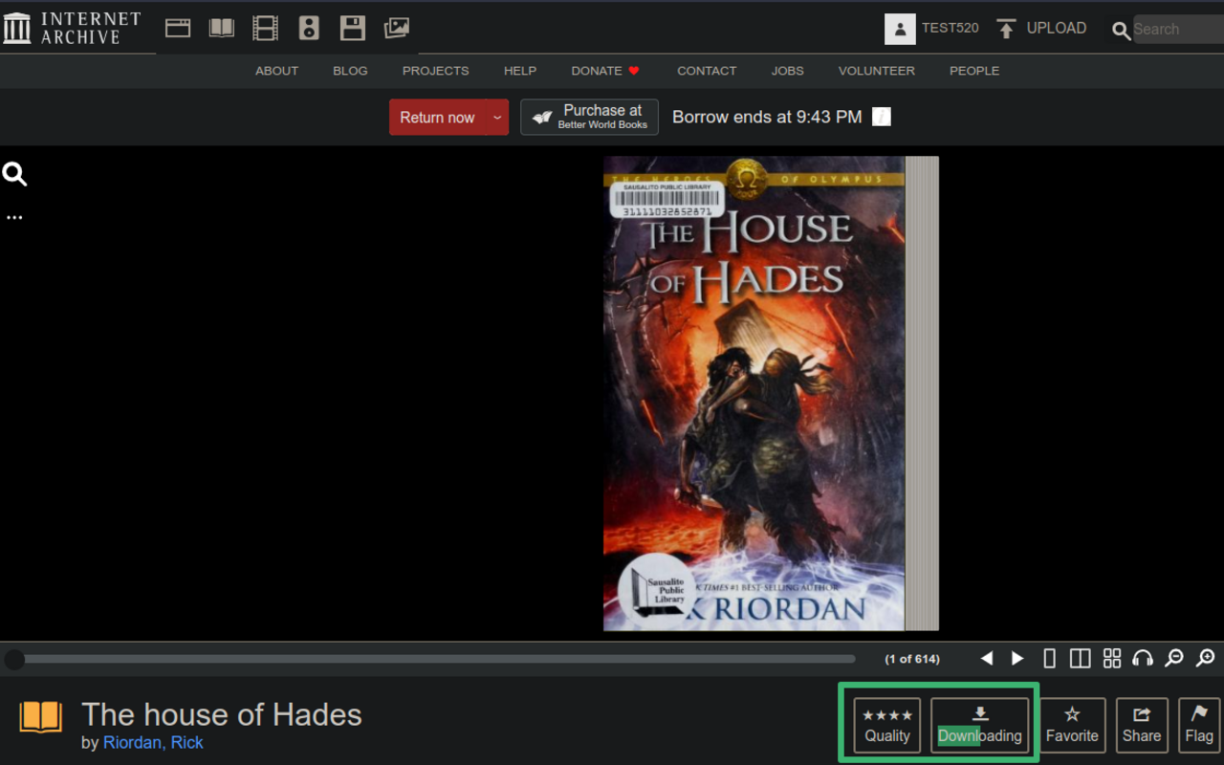Click the (1 of 614) page indicator

click(x=912, y=659)
